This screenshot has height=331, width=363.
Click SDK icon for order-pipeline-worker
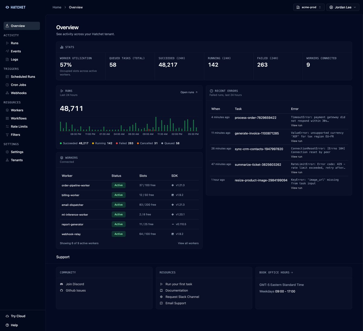(173, 185)
